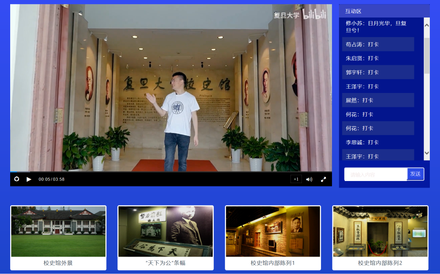Play the video
This screenshot has width=440, height=274.
29,179
